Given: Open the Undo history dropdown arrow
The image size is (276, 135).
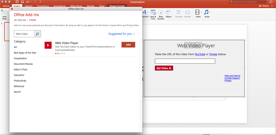Looking at the screenshot, I should (x=31, y=2).
